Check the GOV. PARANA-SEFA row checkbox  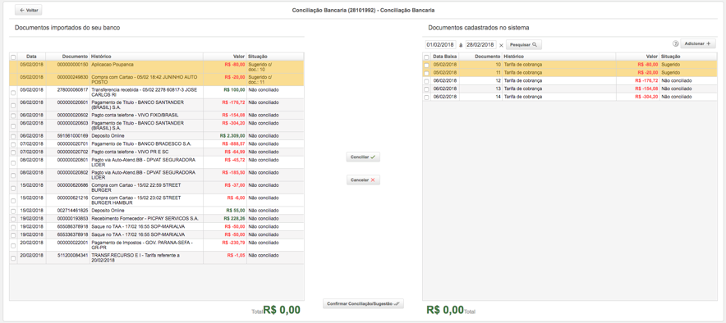[13, 245]
